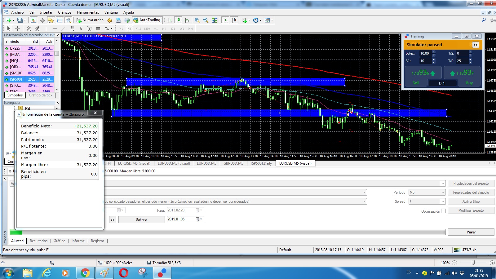Viewport: 496px width, 279px height.
Task: Select the horizontal line tool
Action: (55, 29)
